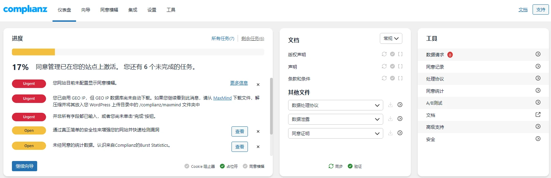551x178 pixels.
Task: Open the 工具 tab in navigation
Action: [171, 10]
